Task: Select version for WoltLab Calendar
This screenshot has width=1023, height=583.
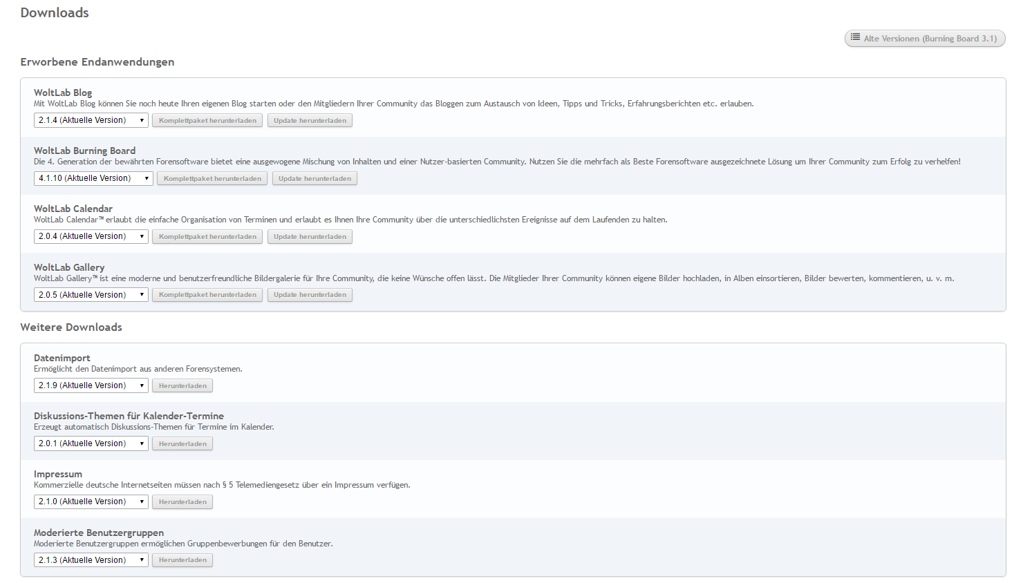Action: pyautogui.click(x=91, y=236)
